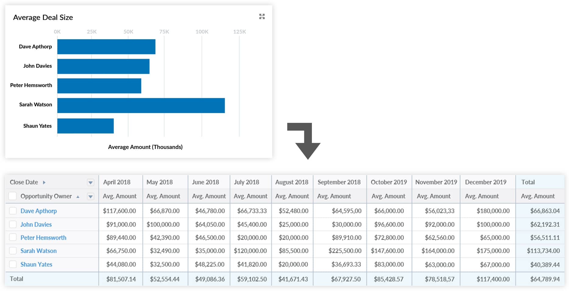Mark the Shaun Yates row checkbox
Screen dimensions: 569x291
click(x=13, y=264)
